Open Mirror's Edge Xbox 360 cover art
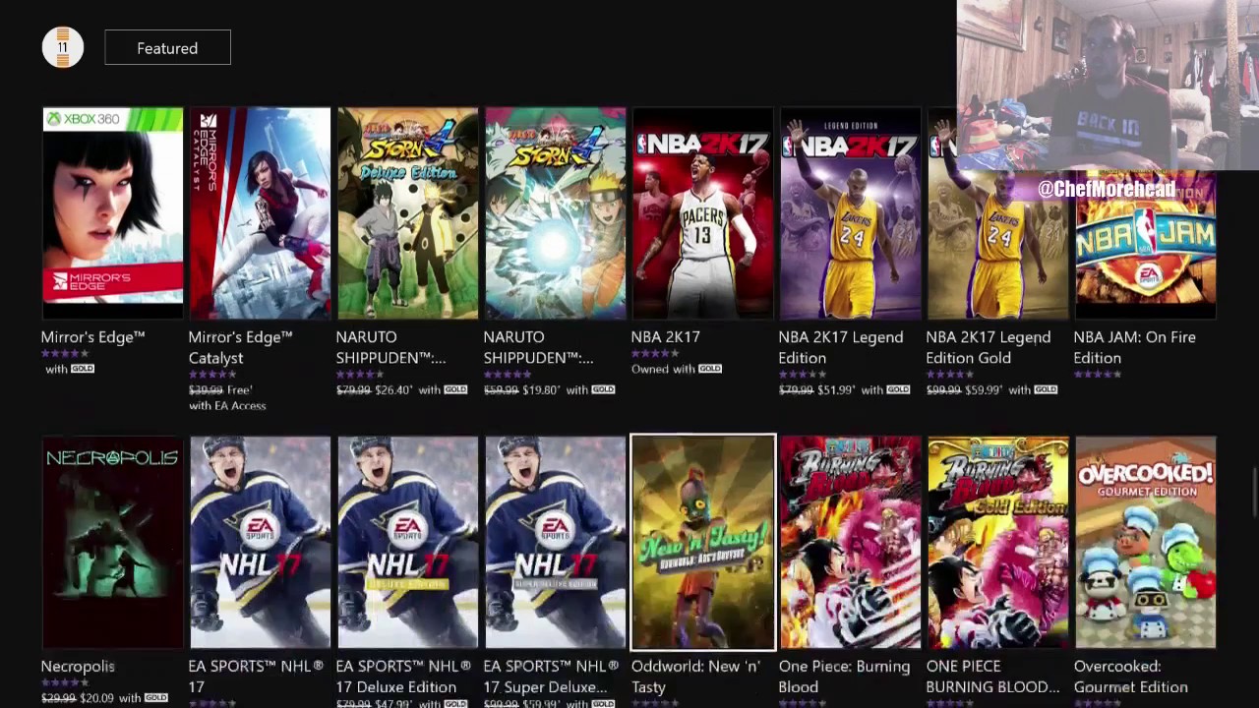The image size is (1259, 708). coord(113,213)
